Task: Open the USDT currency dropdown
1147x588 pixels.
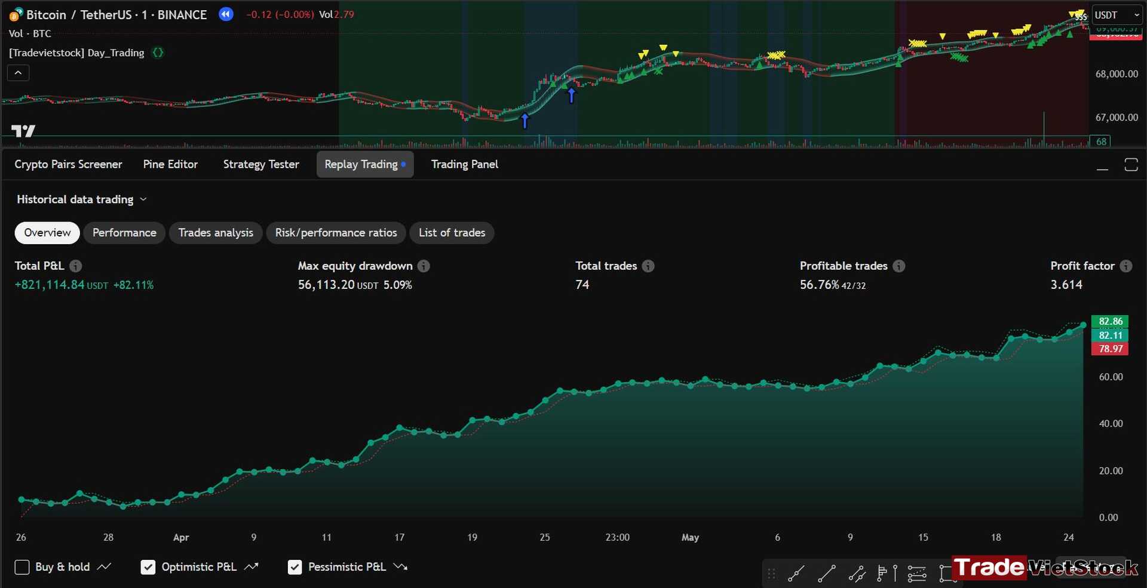Action: (x=1117, y=15)
